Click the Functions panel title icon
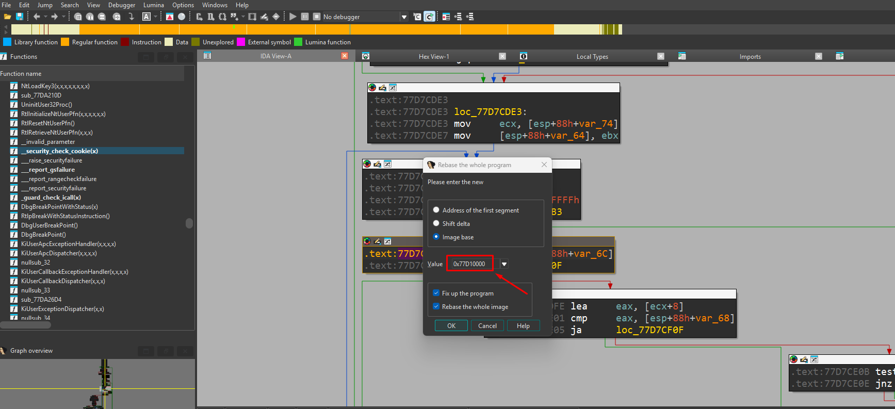 [4, 57]
